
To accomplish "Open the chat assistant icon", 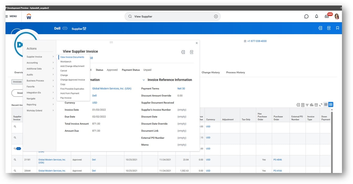I will coord(306,16).
